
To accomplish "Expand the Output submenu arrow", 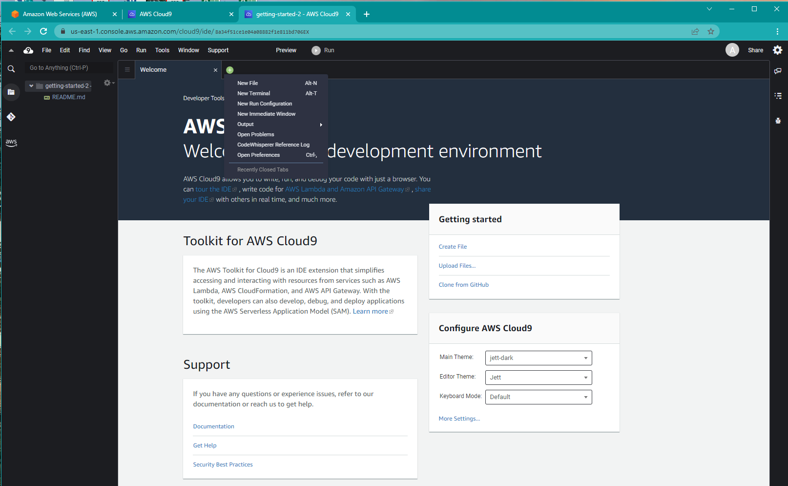I will (x=321, y=125).
